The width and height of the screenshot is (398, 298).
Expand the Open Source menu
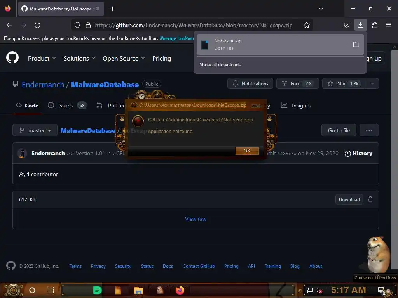pos(124,58)
